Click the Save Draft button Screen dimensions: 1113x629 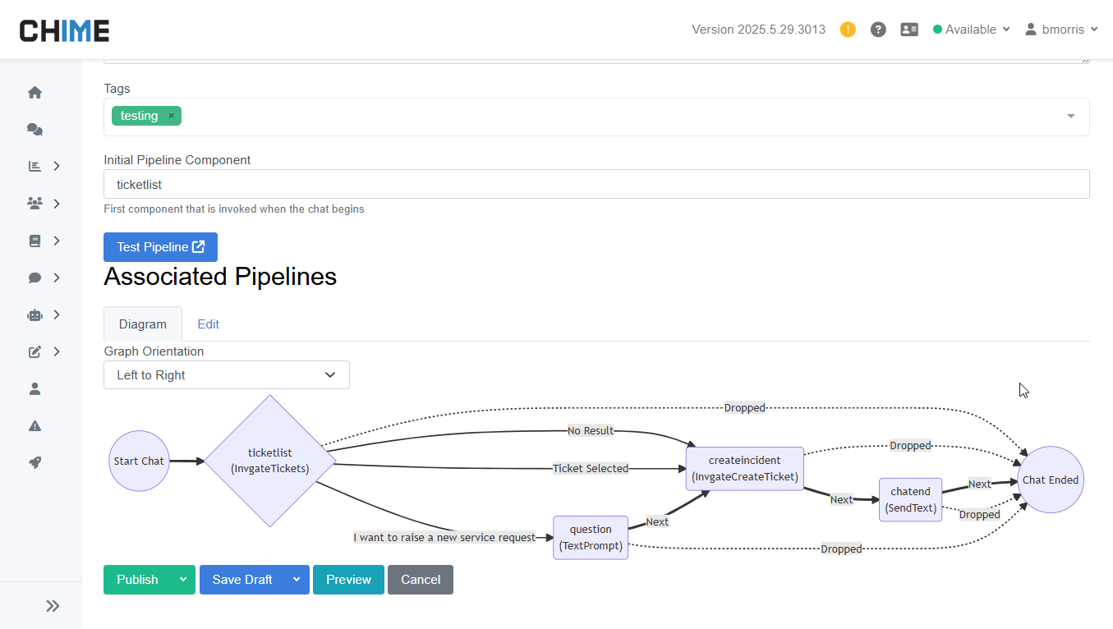coord(242,580)
